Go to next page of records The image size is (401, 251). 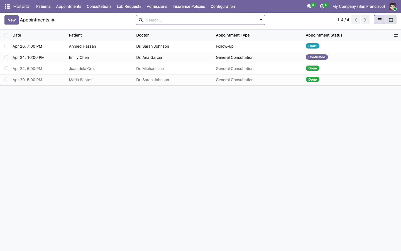(x=365, y=20)
